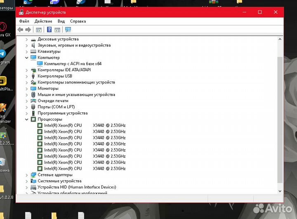Click the show/hide console tree toolbar icon
This screenshot has width=297, height=219.
coord(39,30)
